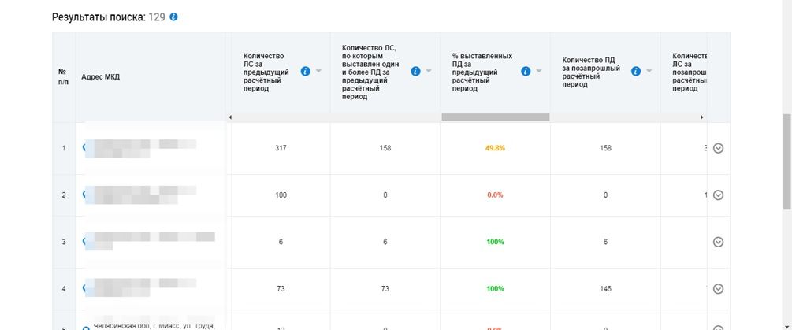The height and width of the screenshot is (330, 792).
Task: Click the 'Адрес МКД' column header
Action: pos(99,77)
